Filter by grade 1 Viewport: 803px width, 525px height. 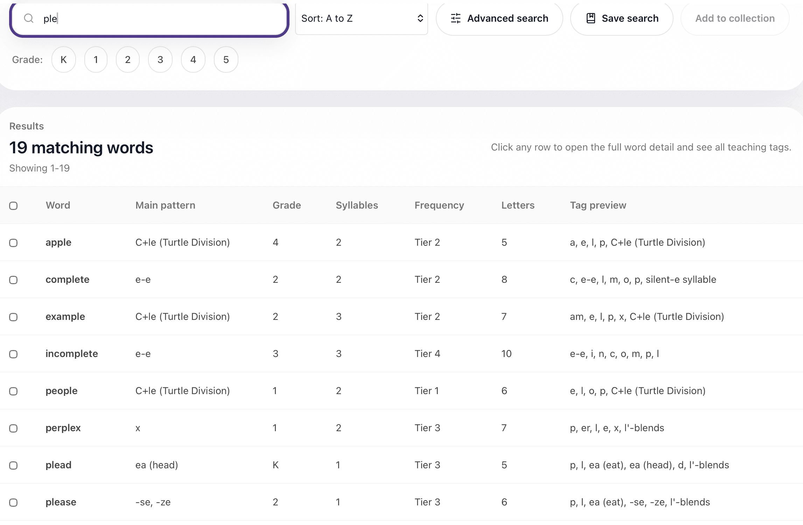(x=96, y=59)
